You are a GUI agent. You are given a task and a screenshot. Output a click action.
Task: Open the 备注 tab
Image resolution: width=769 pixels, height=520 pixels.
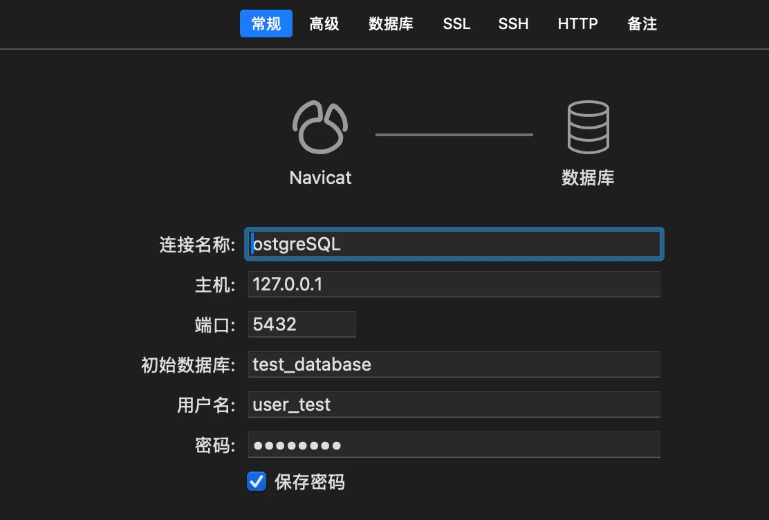[642, 24]
